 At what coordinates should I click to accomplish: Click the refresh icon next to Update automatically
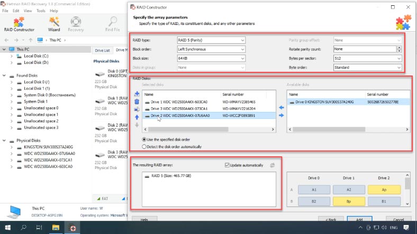click(273, 165)
